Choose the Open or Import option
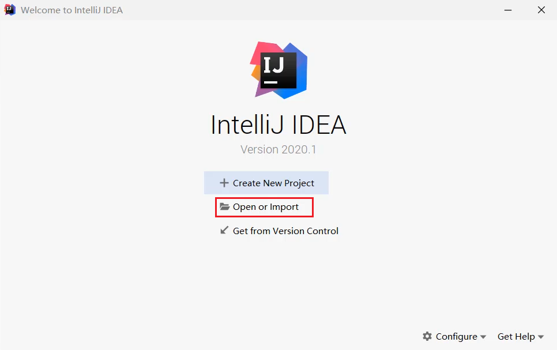 pyautogui.click(x=266, y=207)
